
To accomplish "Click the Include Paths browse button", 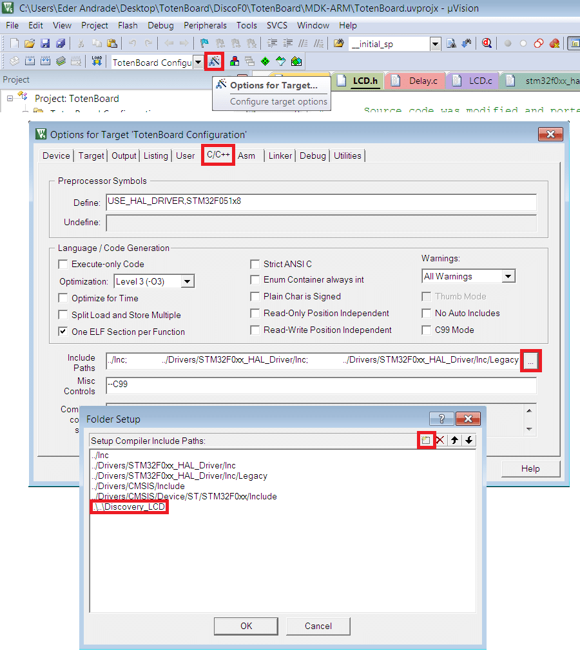I will (530, 362).
